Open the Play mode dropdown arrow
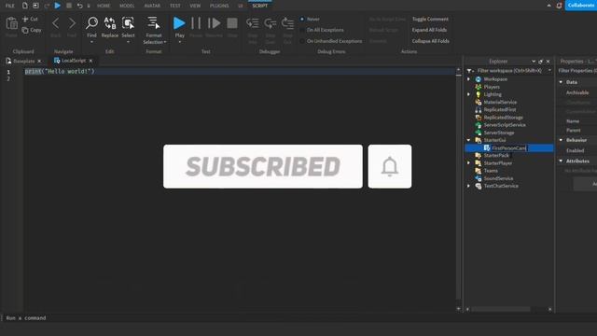 [x=179, y=42]
